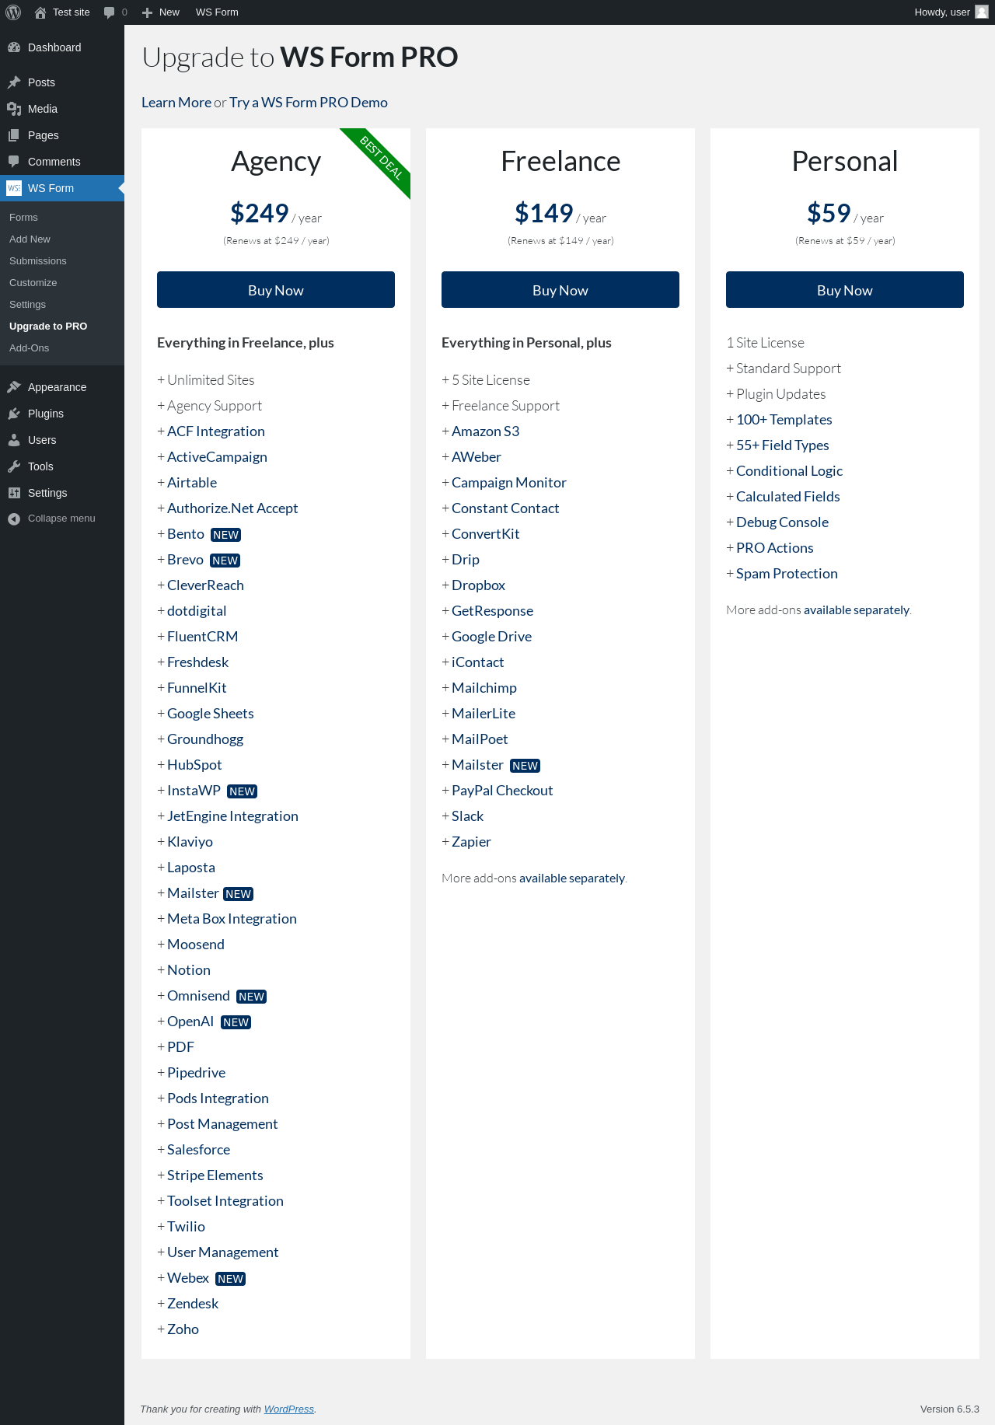This screenshot has width=995, height=1425.
Task: Select the Add-Ons submenu item
Action: pos(30,348)
